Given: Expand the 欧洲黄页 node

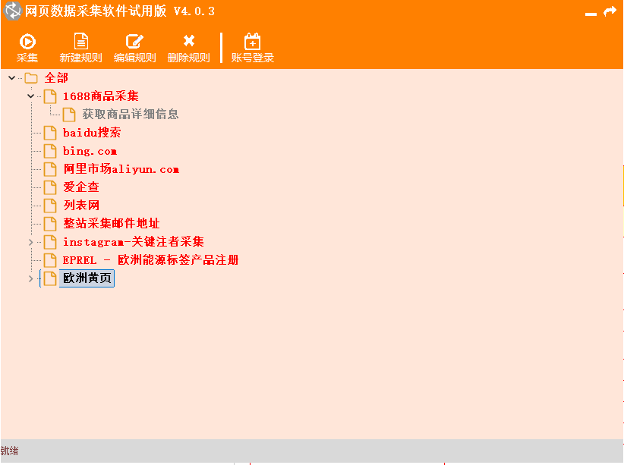Looking at the screenshot, I should point(30,278).
